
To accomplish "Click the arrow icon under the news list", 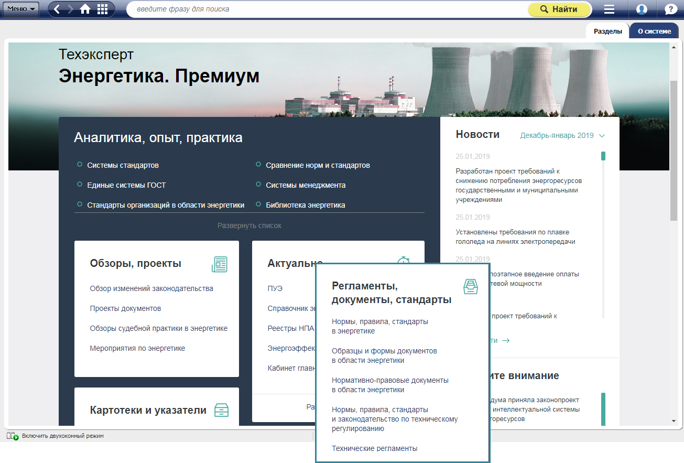I will [506, 340].
